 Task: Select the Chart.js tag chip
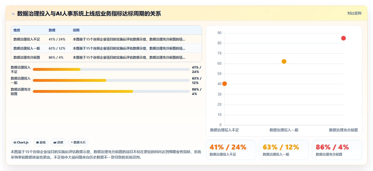click(x=21, y=142)
